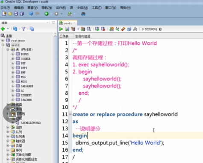Image resolution: width=203 pixels, height=163 pixels.
Task: Expand the SALGRADE table node
Action: [13, 86]
